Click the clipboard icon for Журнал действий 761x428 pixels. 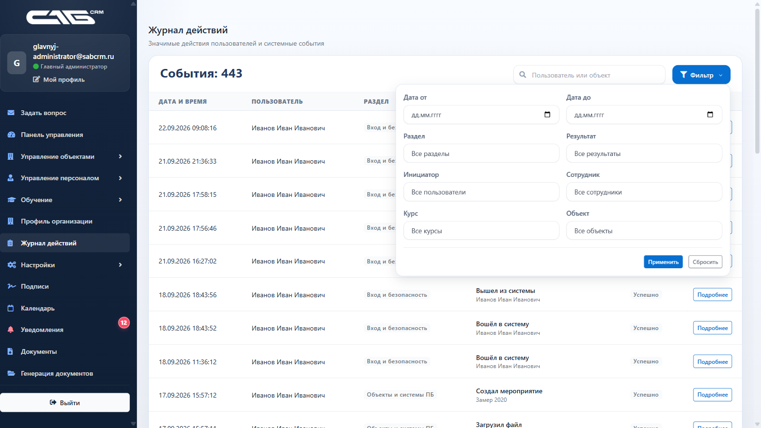tap(10, 243)
